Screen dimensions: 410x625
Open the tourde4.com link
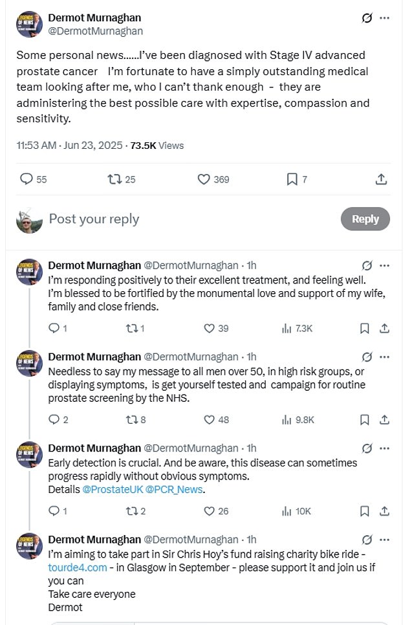[x=77, y=567]
